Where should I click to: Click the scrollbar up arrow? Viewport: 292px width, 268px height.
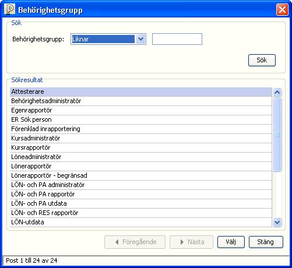(x=277, y=92)
